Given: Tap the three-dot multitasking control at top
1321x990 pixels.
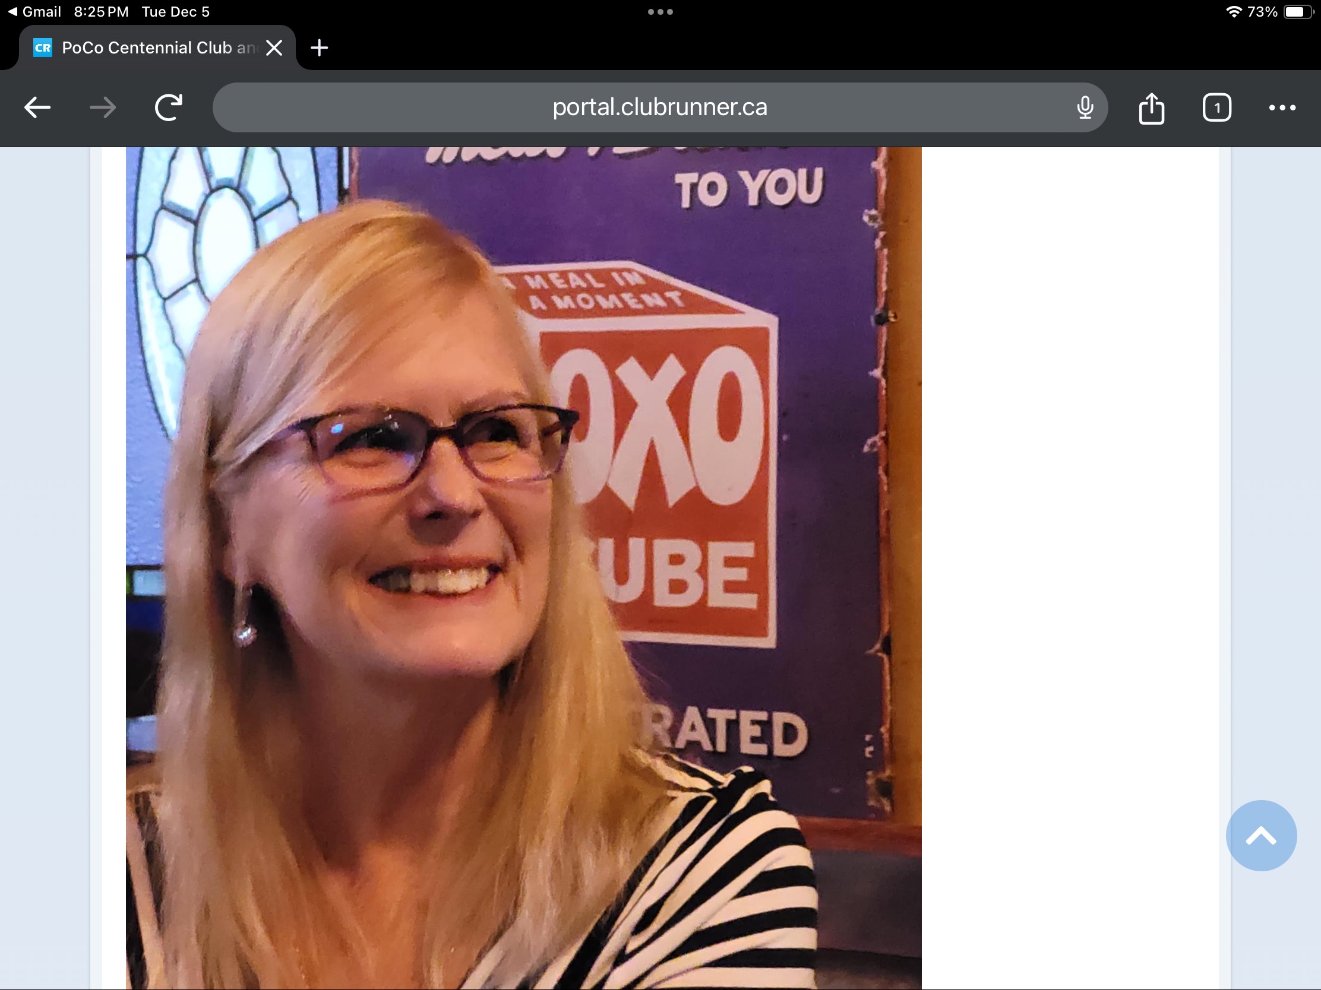Looking at the screenshot, I should pyautogui.click(x=660, y=12).
